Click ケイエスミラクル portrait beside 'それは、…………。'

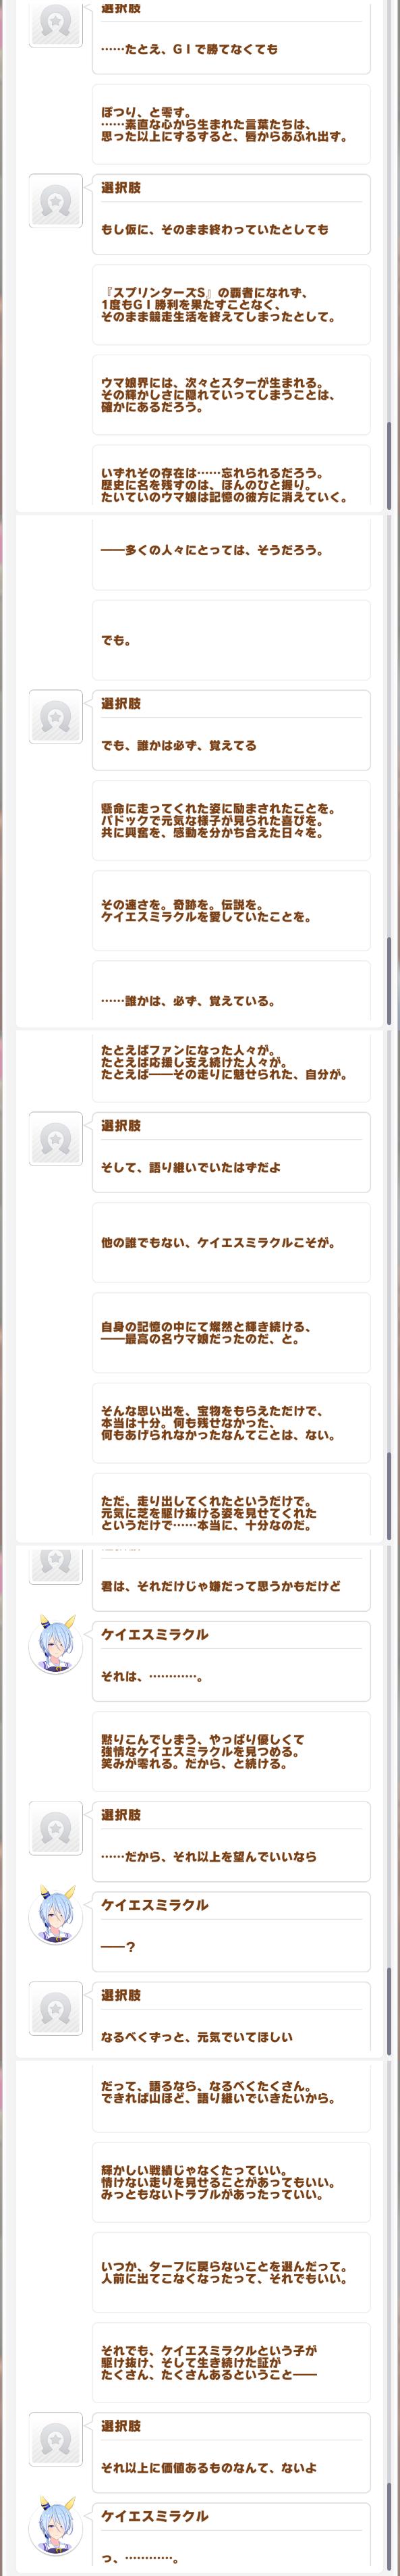[56, 1646]
